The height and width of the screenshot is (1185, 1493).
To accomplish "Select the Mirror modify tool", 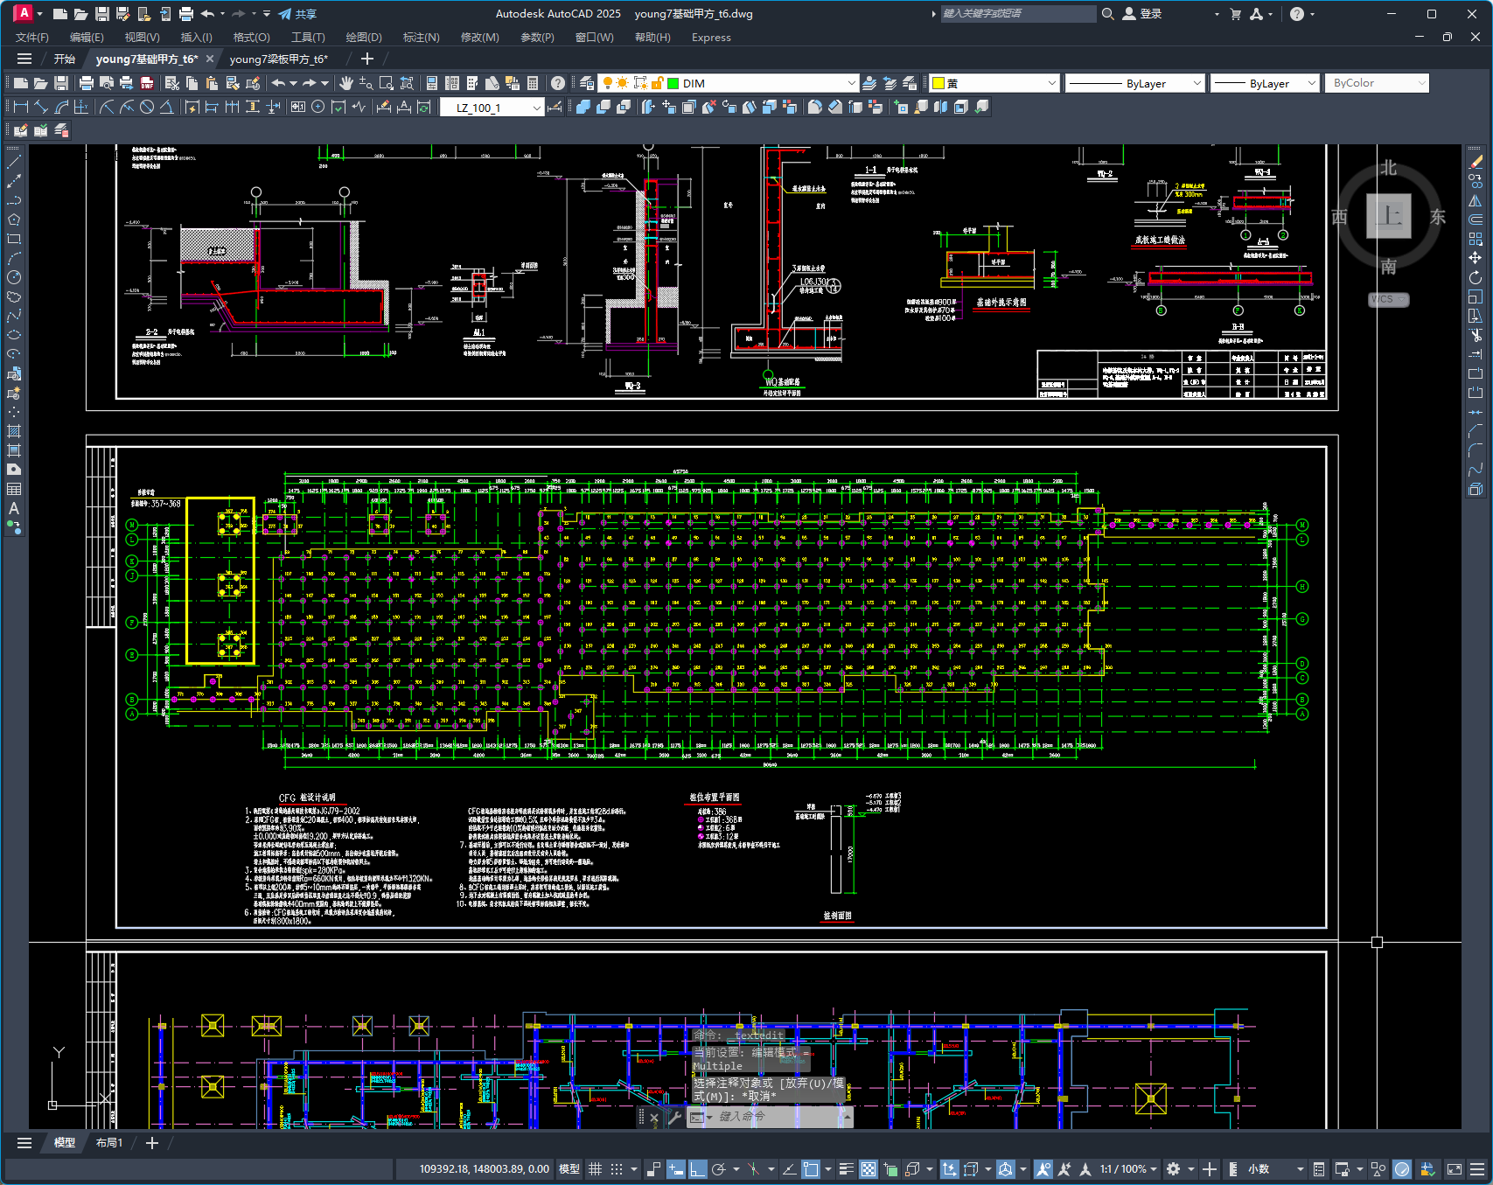I will [x=1476, y=200].
